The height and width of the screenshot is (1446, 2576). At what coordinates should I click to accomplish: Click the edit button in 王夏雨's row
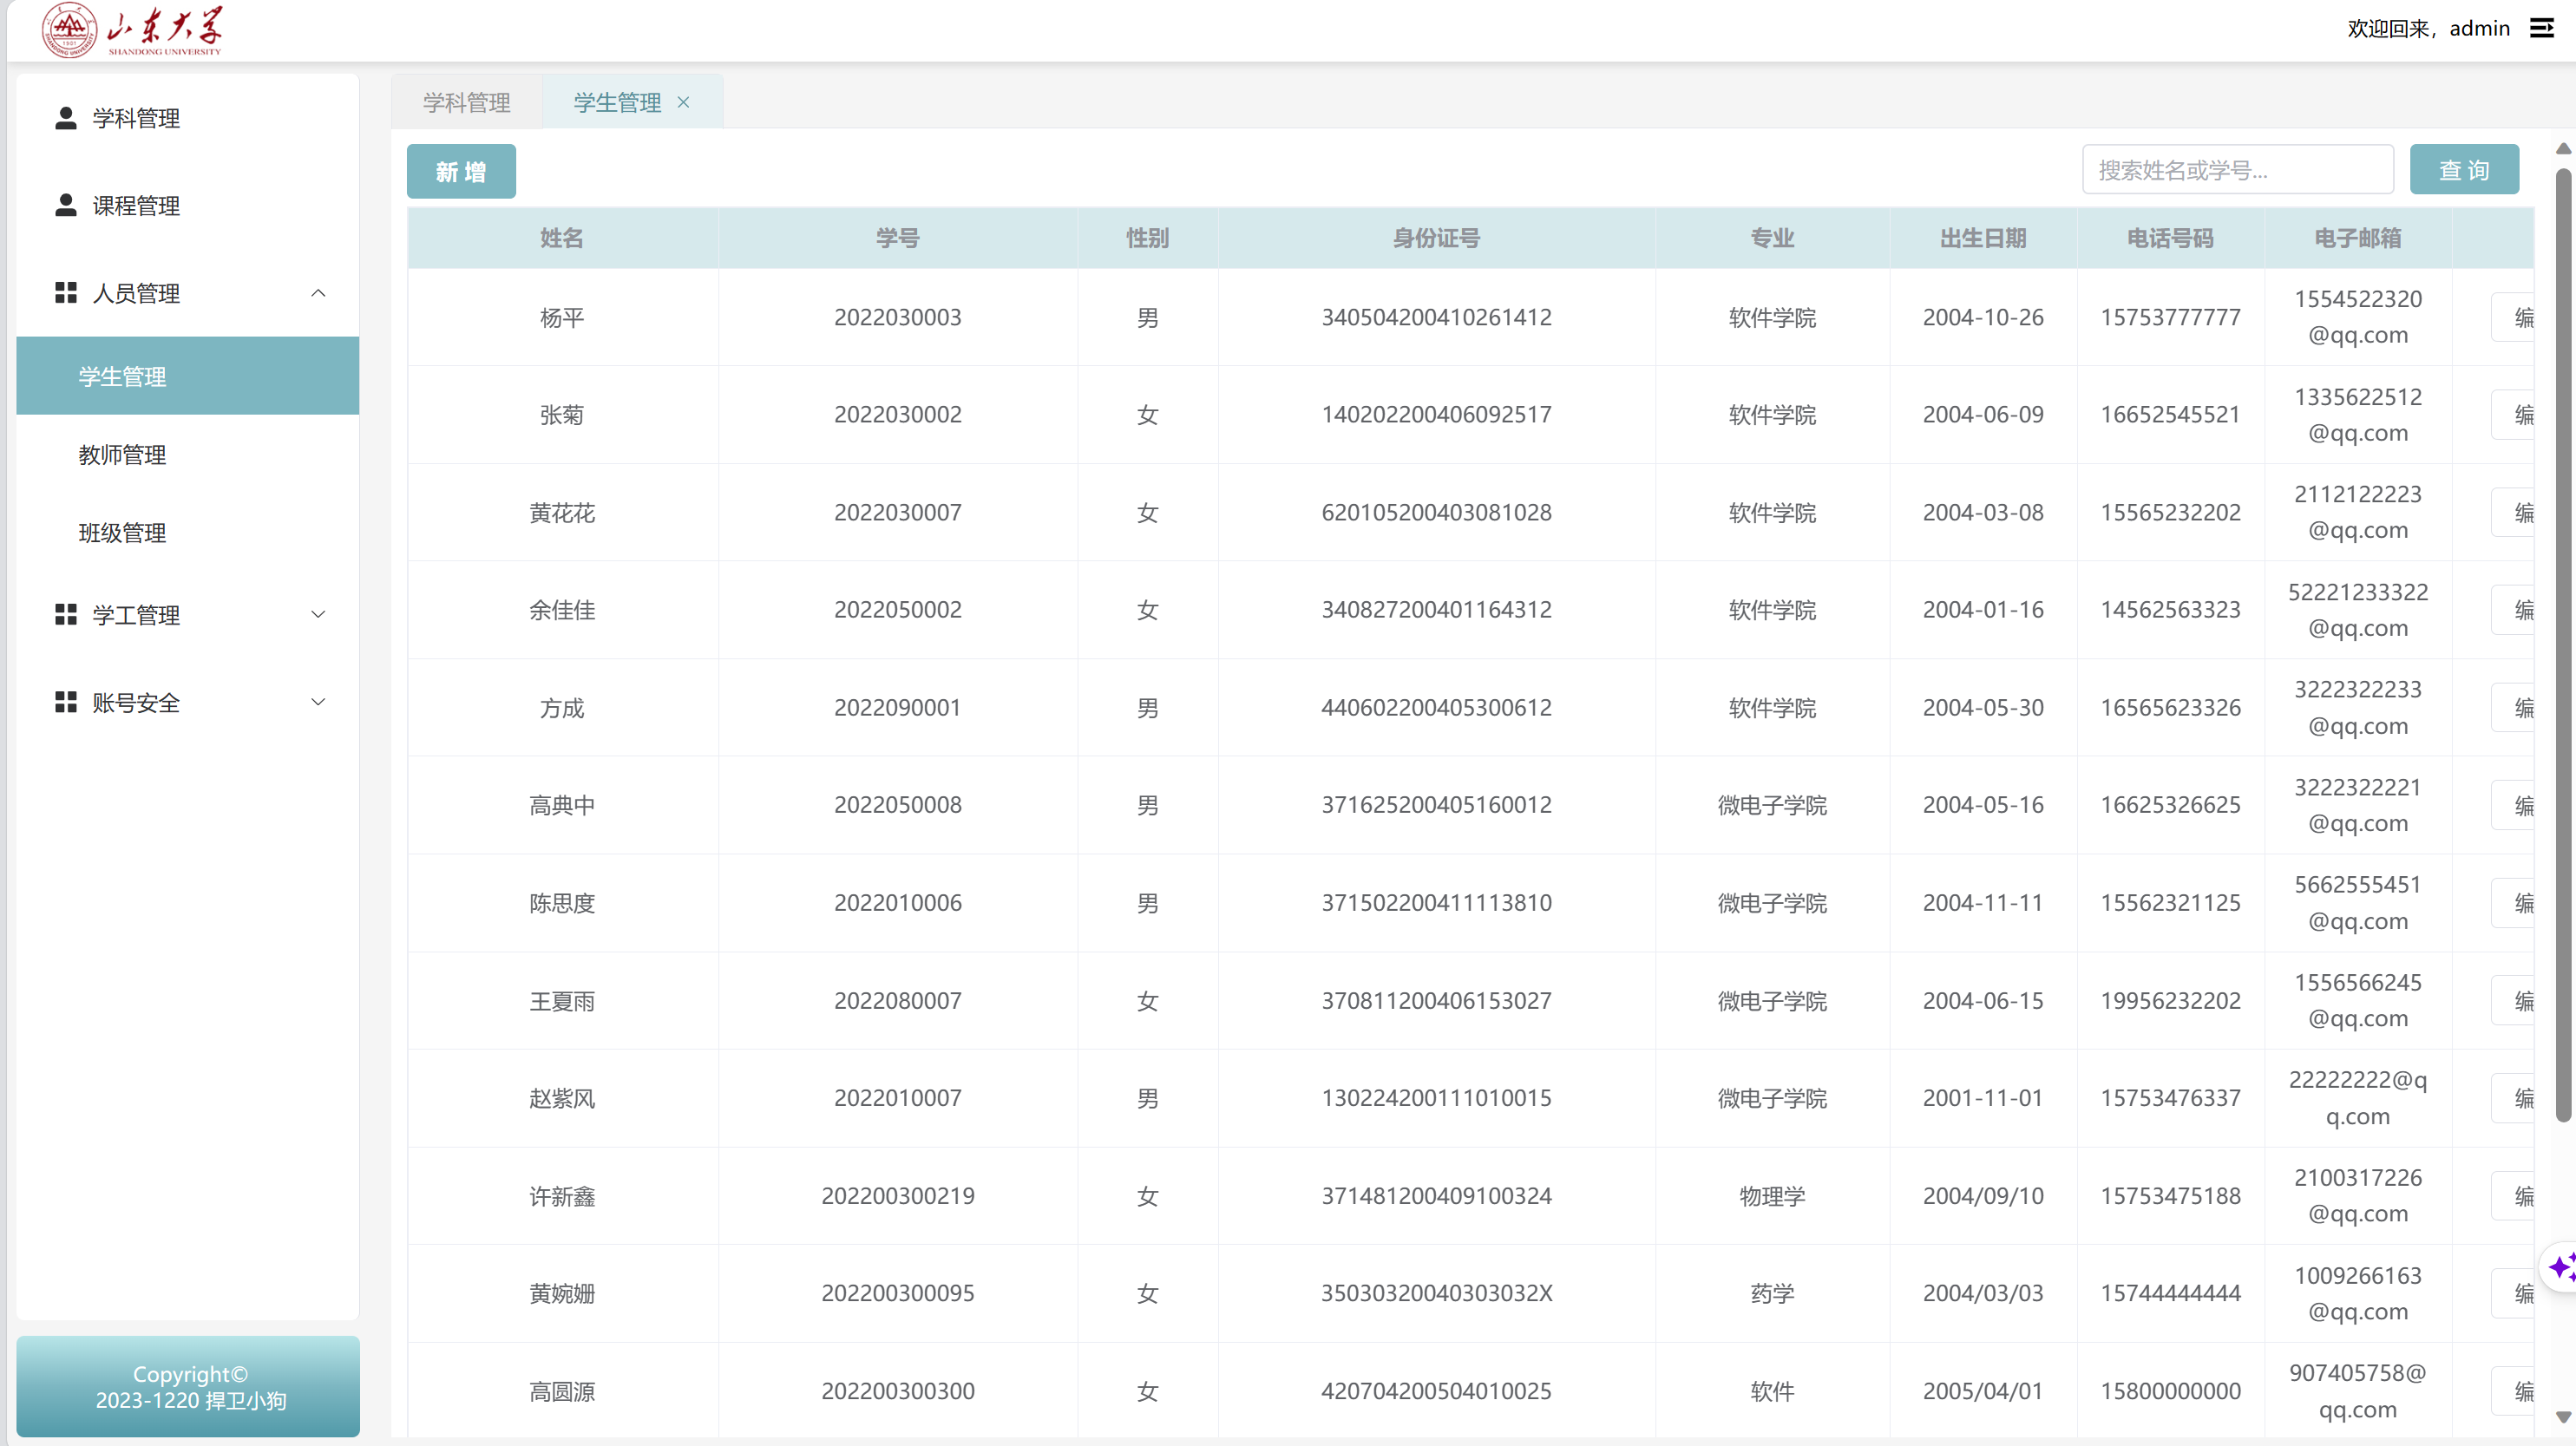tap(2513, 1000)
